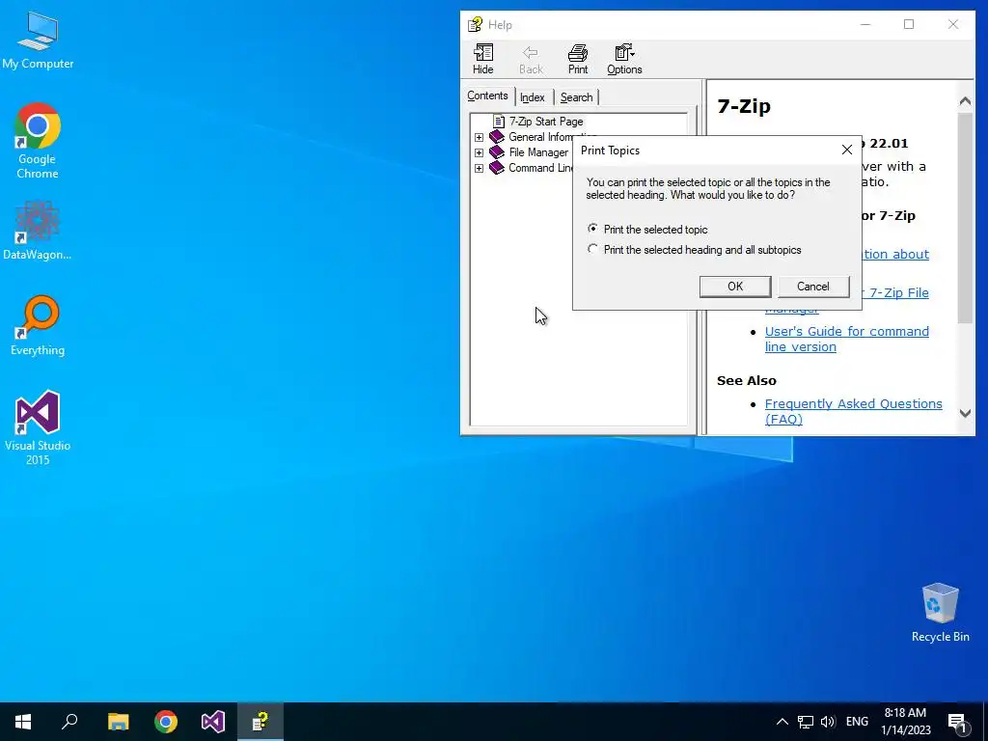Switch to the Contents tab
Viewport: 988px width, 741px height.
(x=487, y=96)
